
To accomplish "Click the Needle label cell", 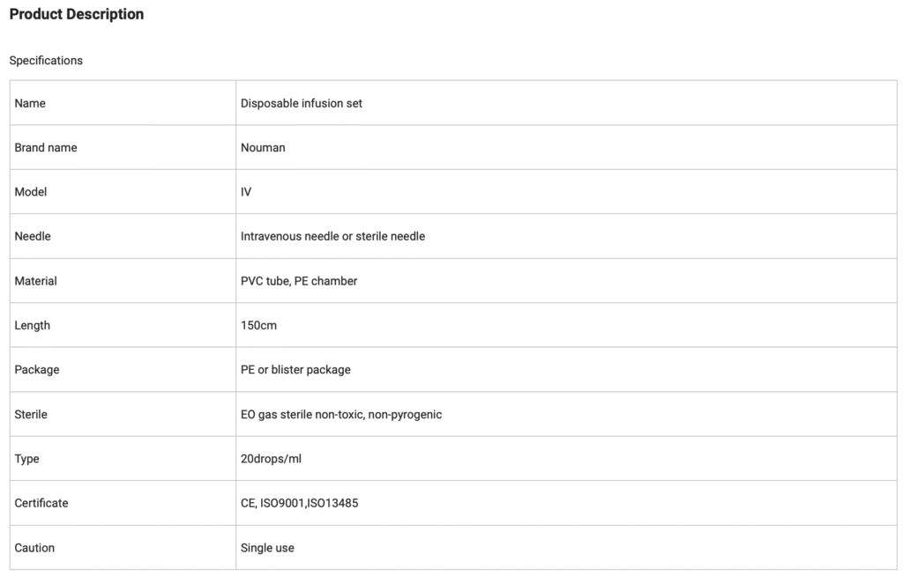I will (x=33, y=236).
